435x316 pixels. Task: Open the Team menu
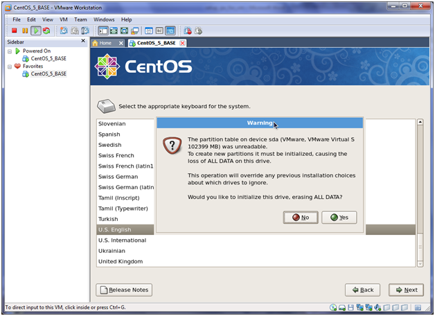pyautogui.click(x=80, y=19)
